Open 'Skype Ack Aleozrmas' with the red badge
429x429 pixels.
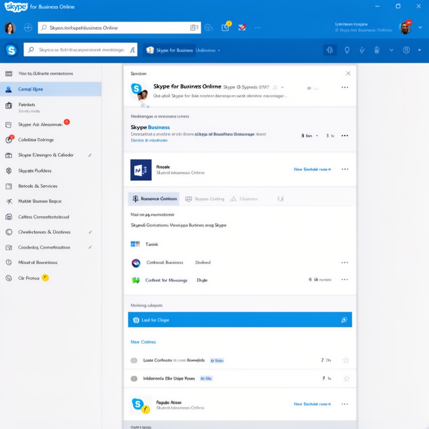[x=51, y=124]
